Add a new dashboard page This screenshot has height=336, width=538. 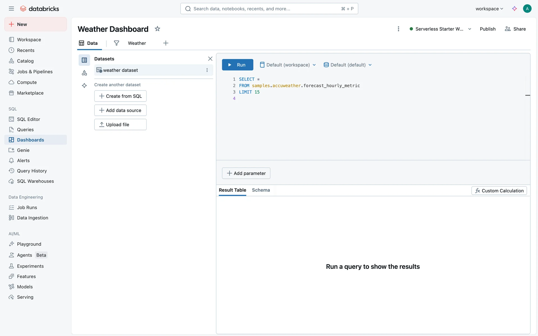click(x=166, y=43)
